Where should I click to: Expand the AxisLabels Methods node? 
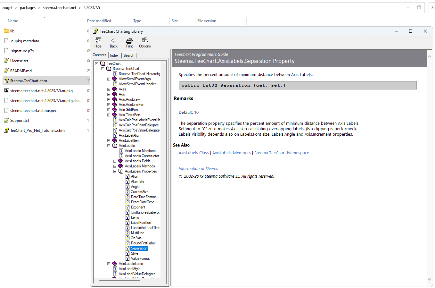point(115,166)
